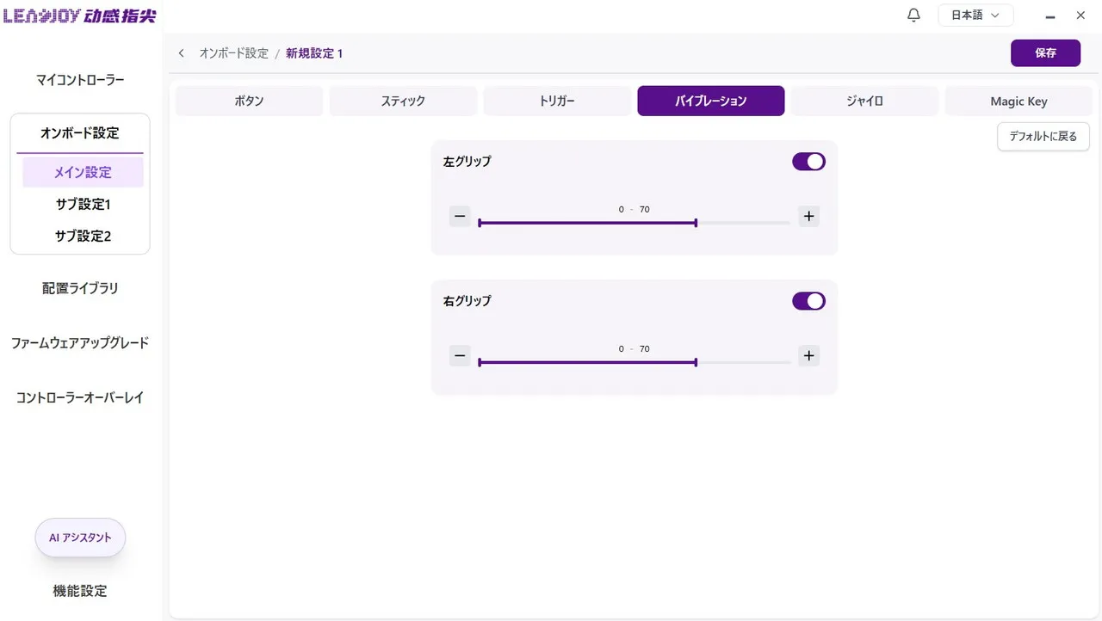The width and height of the screenshot is (1102, 621).
Task: Open the notifications bell icon
Action: click(x=913, y=15)
